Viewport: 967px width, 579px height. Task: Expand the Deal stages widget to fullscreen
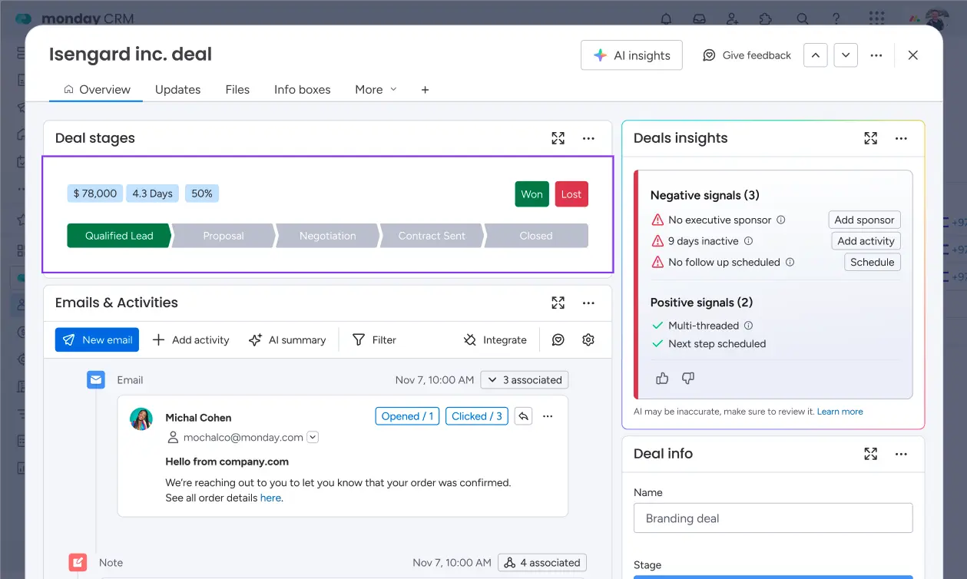tap(558, 138)
